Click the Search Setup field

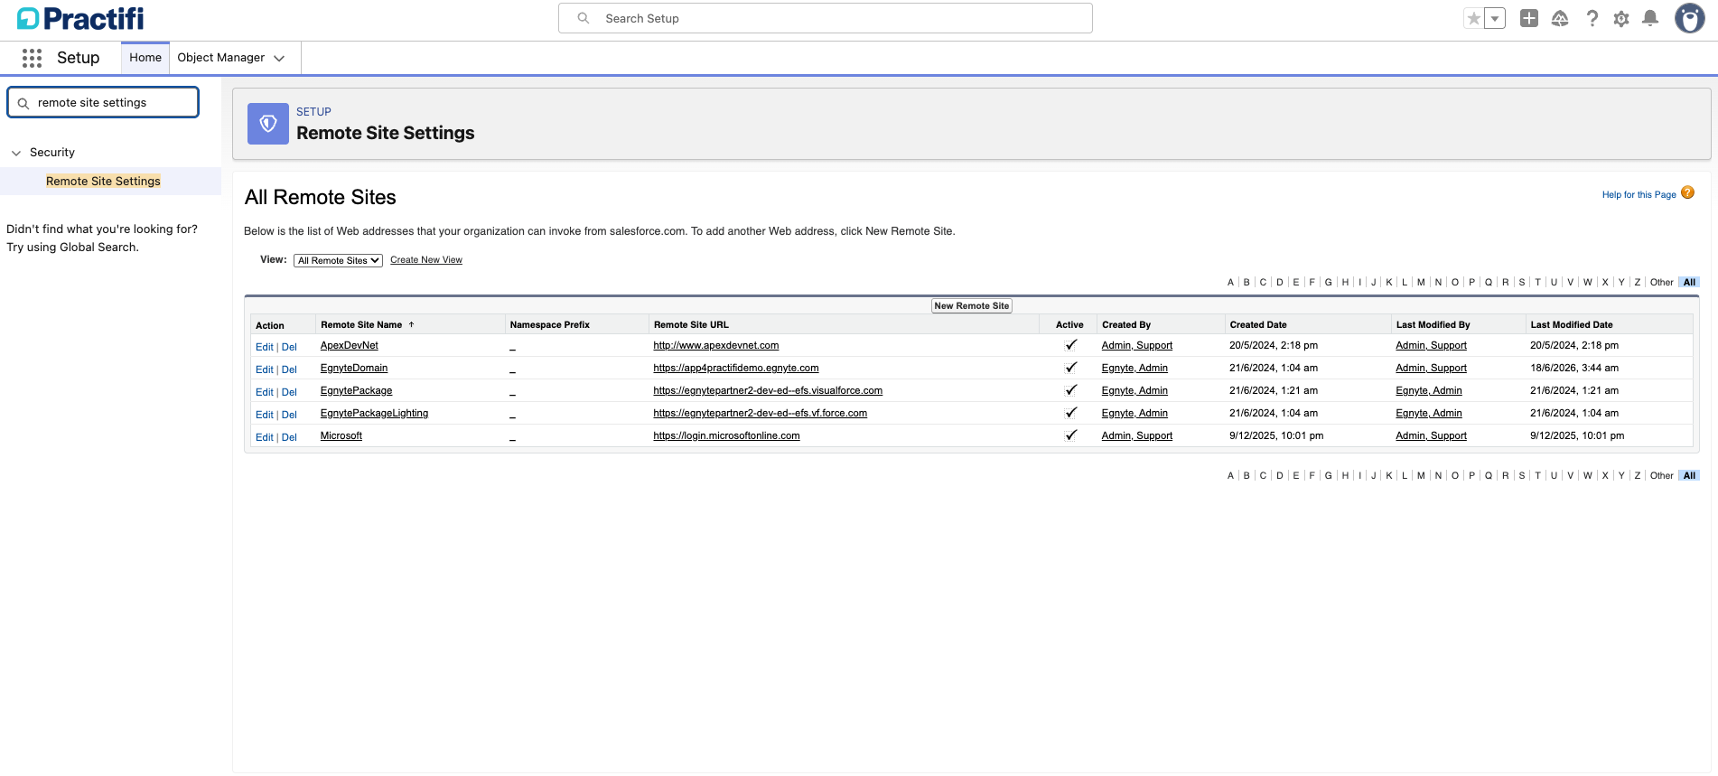(x=826, y=18)
